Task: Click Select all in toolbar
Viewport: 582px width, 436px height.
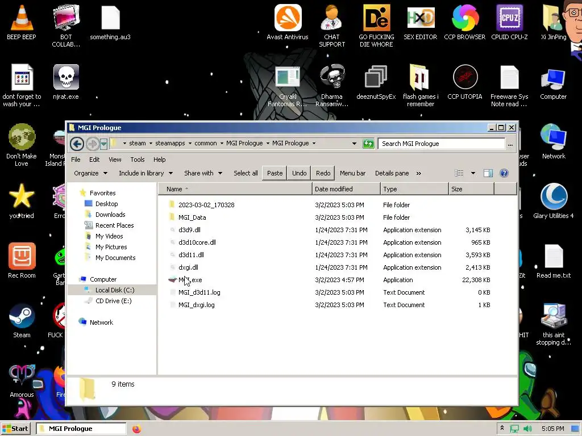Action: pyautogui.click(x=246, y=173)
